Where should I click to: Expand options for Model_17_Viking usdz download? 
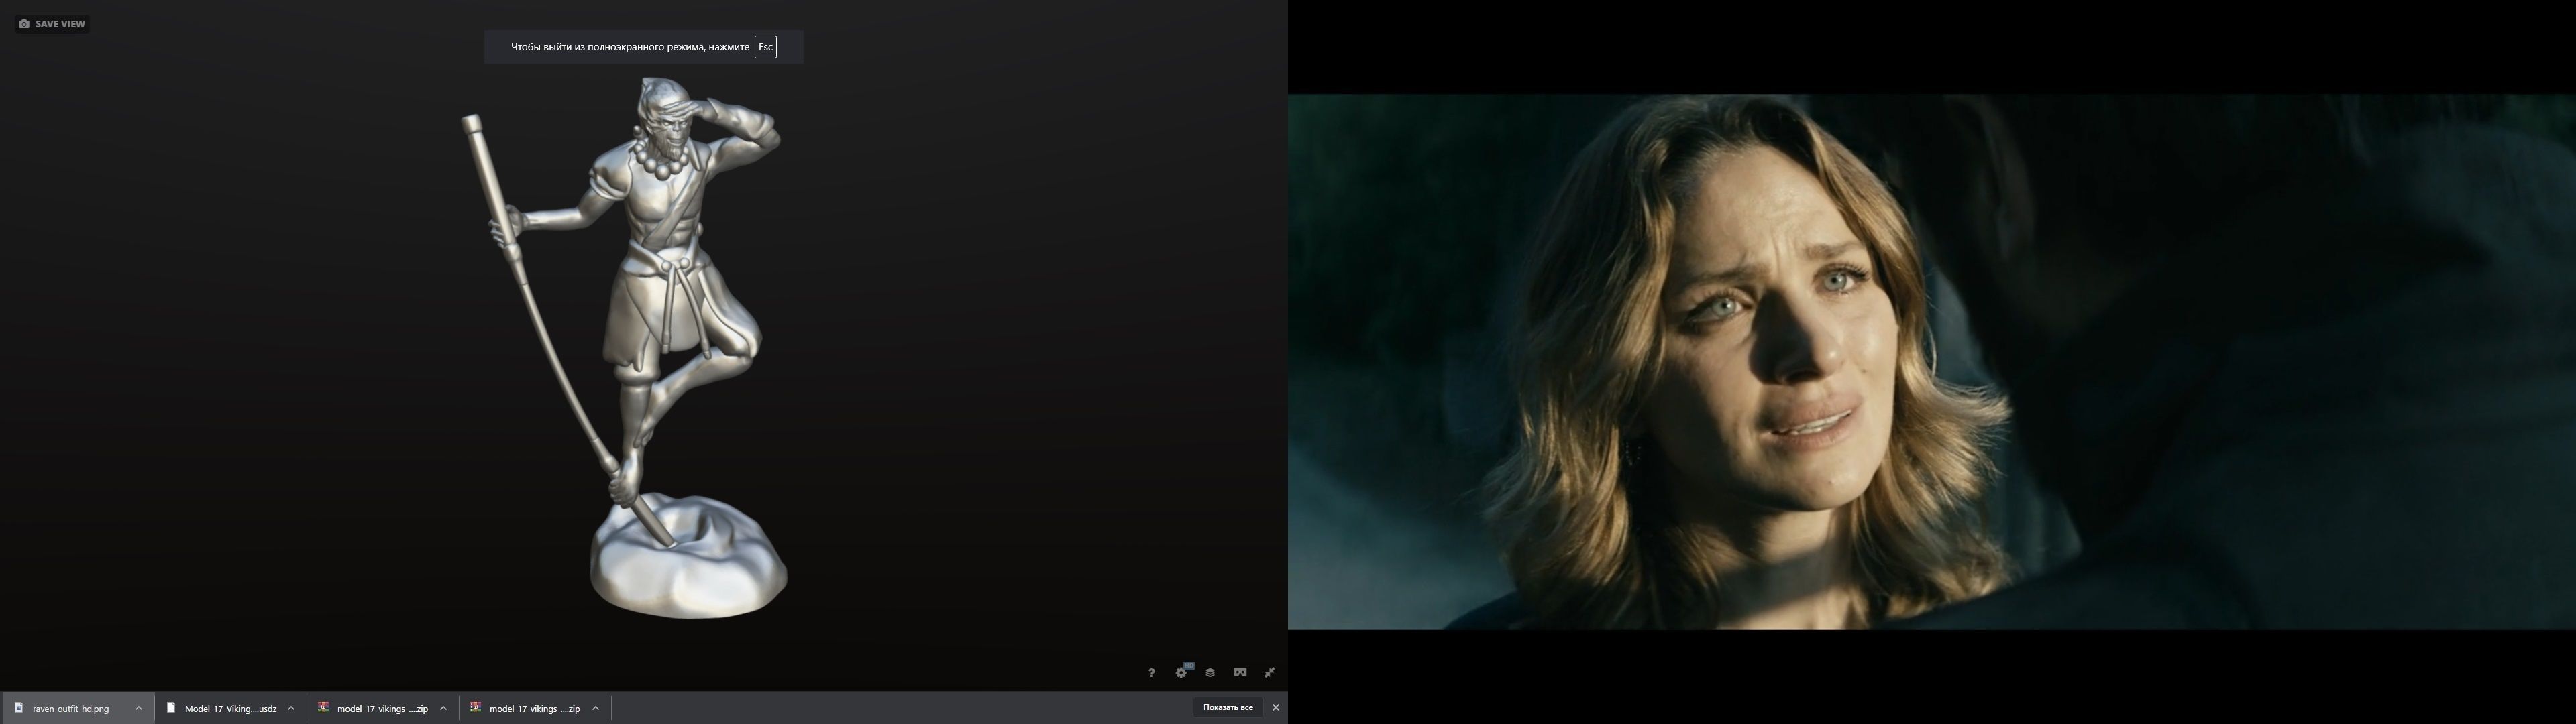click(291, 708)
